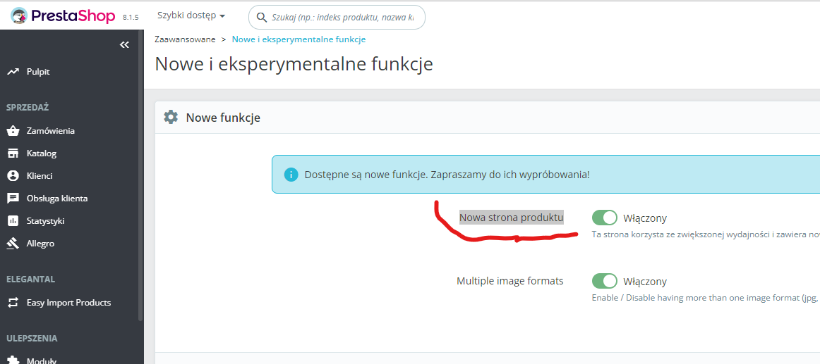
Task: Click the Pulpit trend-line icon
Action: coord(13,72)
